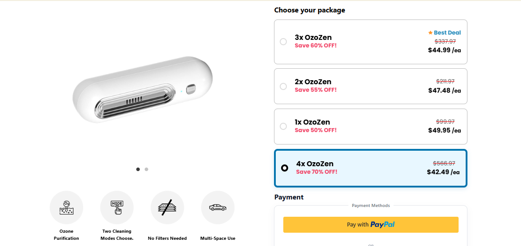Click the Best Deal star icon

click(x=430, y=33)
